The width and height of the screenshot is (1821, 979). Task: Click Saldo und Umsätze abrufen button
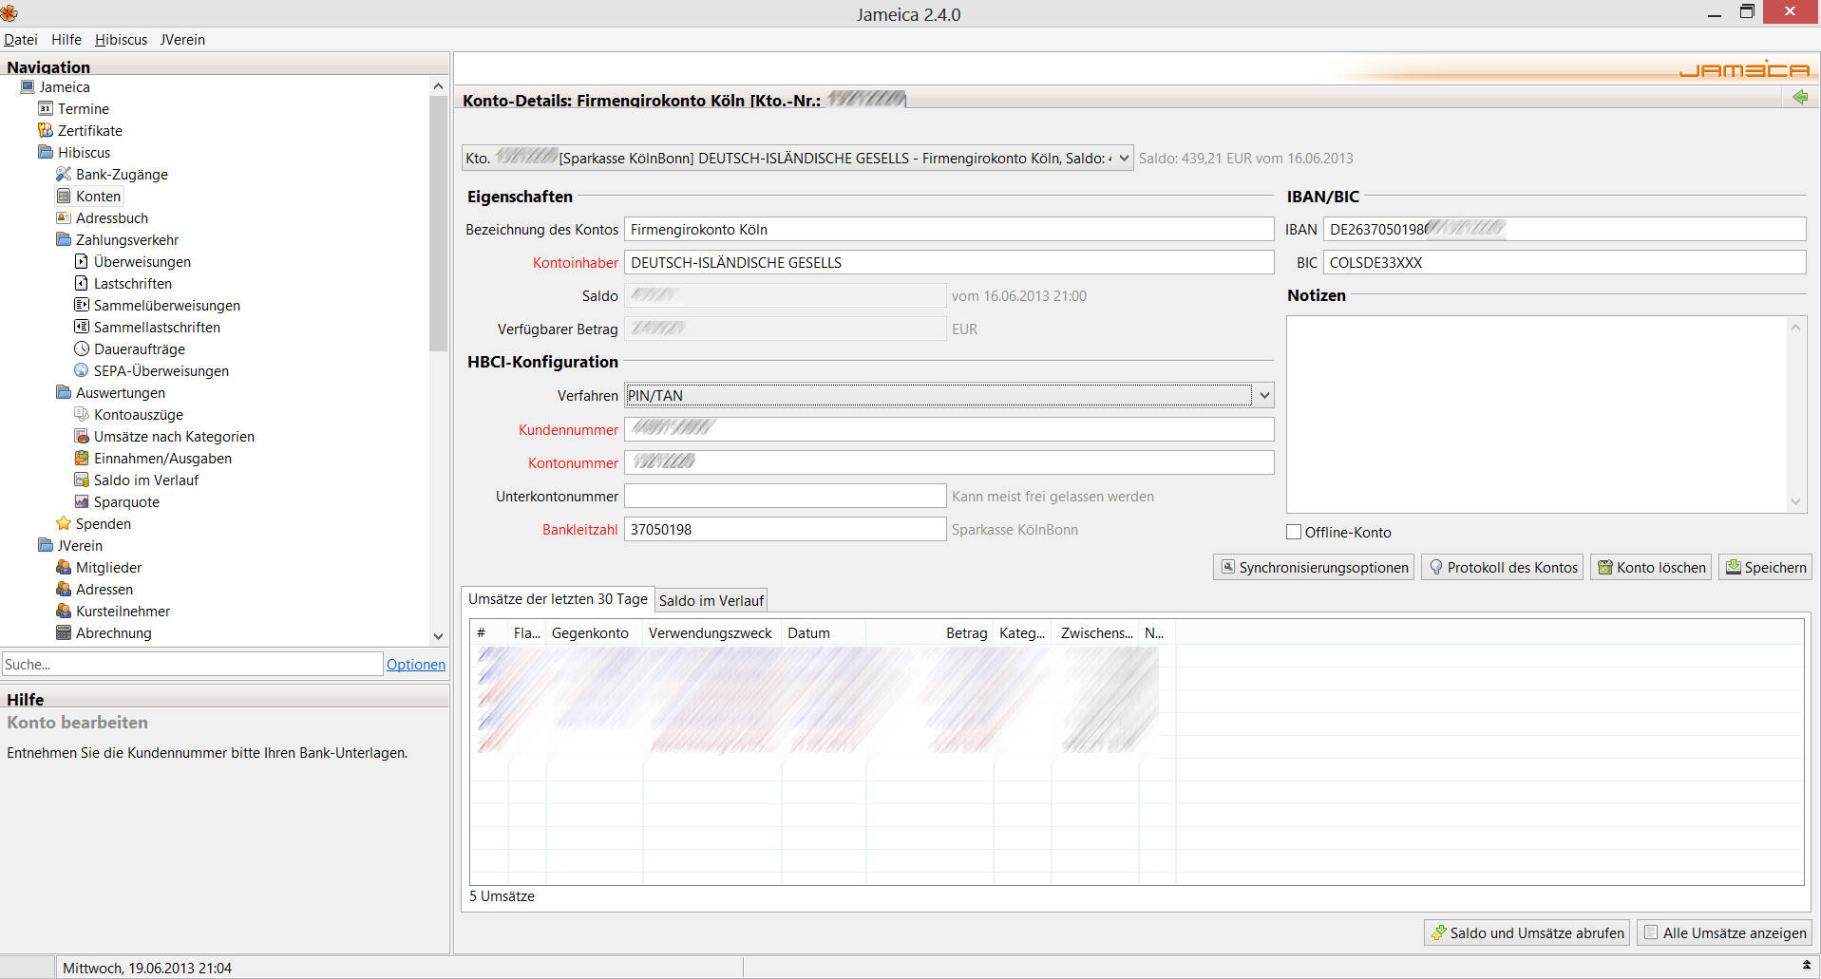1527,932
